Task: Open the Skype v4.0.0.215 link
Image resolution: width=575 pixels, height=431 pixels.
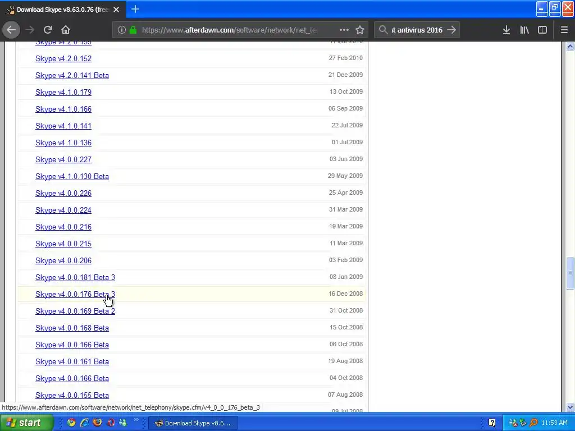Action: click(x=63, y=244)
